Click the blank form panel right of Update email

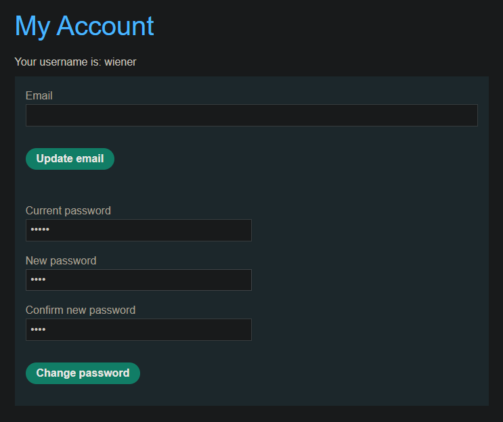(x=305, y=160)
